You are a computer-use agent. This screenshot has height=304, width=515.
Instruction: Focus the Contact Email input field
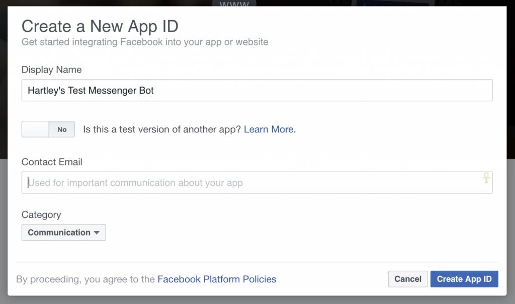point(251,183)
